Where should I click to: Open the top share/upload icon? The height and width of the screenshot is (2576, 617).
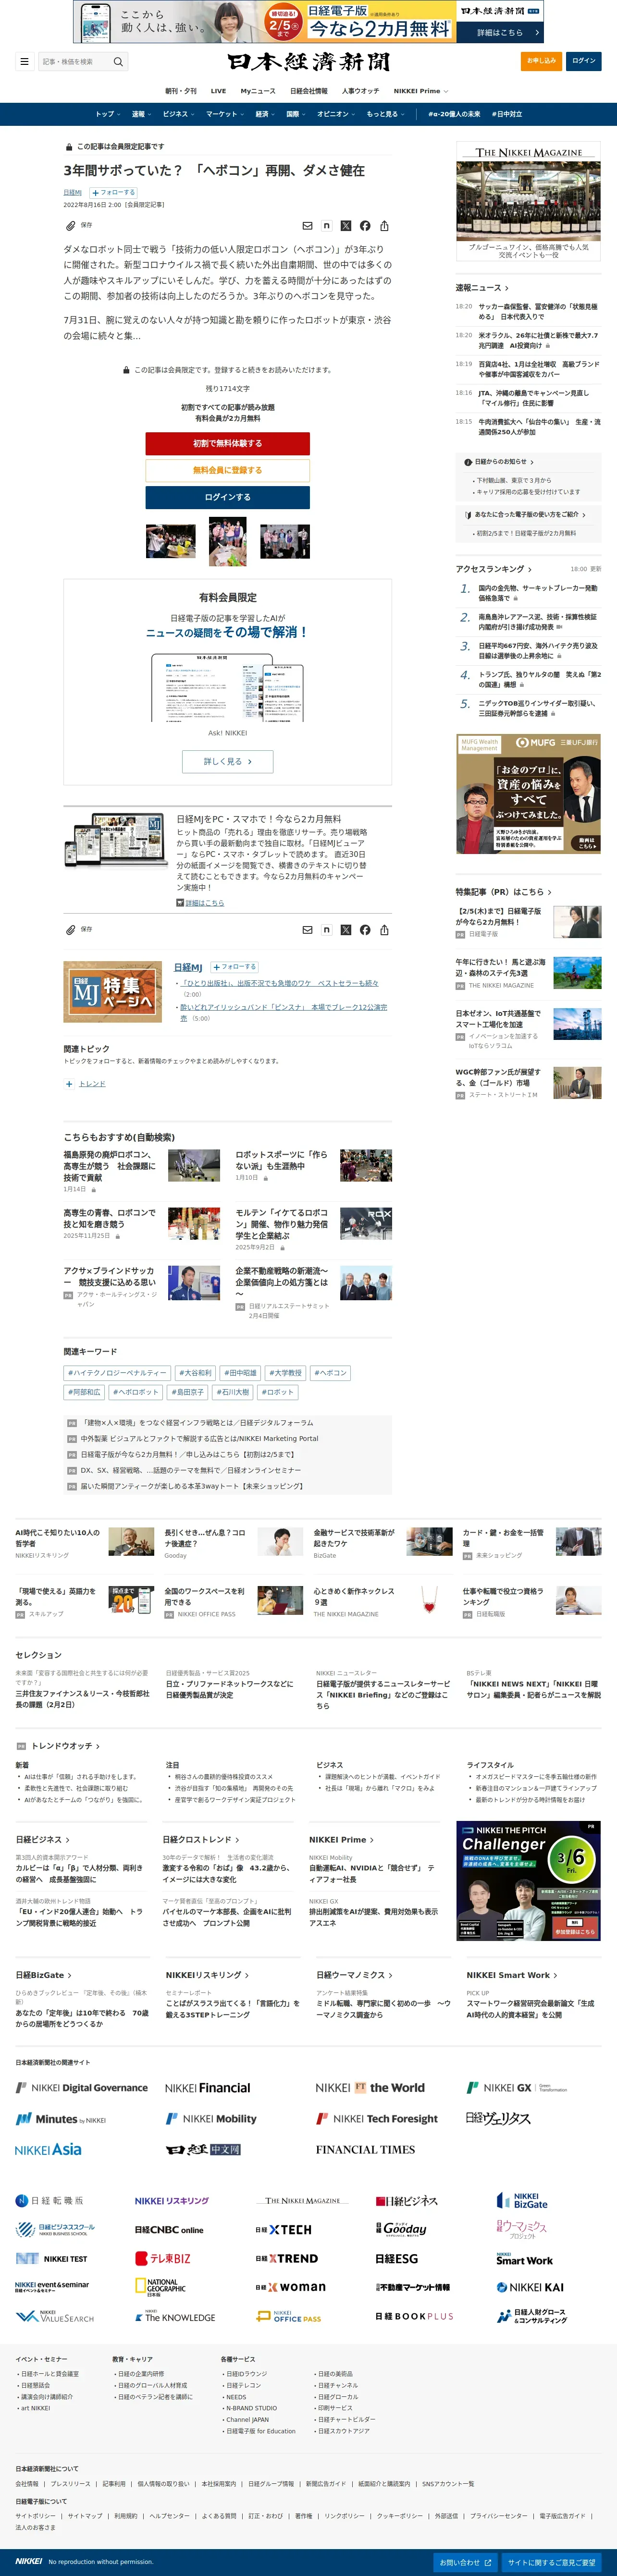(x=384, y=226)
